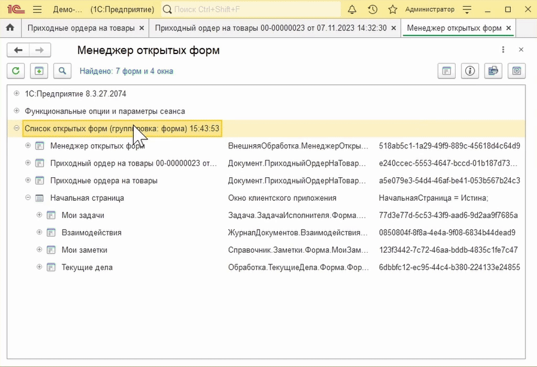Click the form icon of Мои задачи row
Screen dimensions: 537x367
tap(51, 215)
